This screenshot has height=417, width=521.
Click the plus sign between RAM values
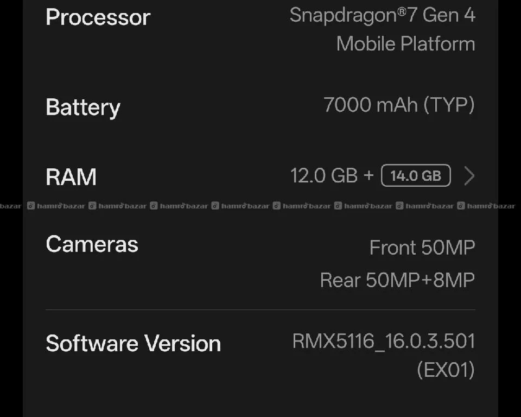(x=369, y=176)
